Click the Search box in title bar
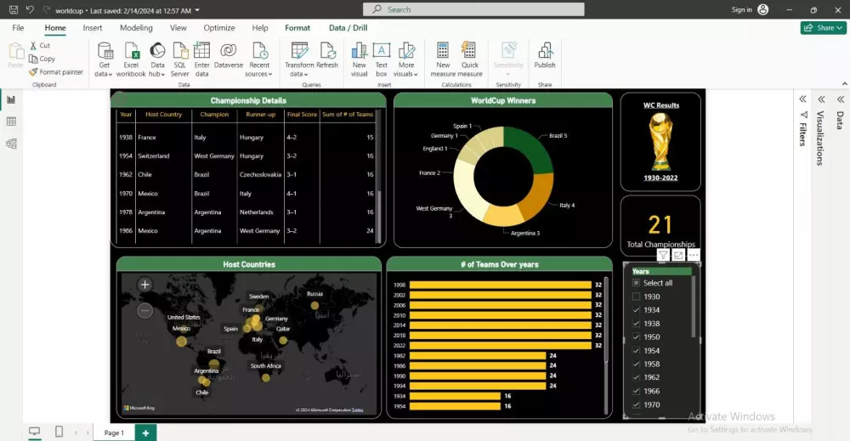 point(473,9)
